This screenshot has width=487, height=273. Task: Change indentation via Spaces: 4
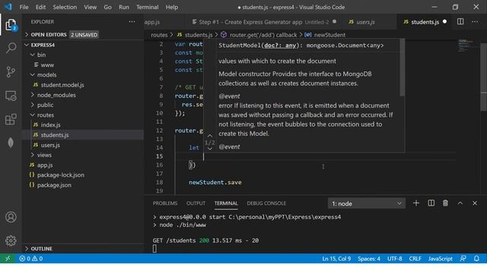point(368,259)
